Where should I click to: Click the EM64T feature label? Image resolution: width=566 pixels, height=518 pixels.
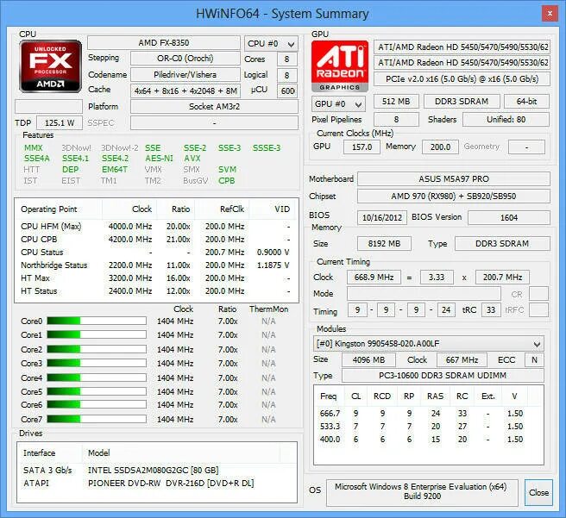(x=115, y=170)
